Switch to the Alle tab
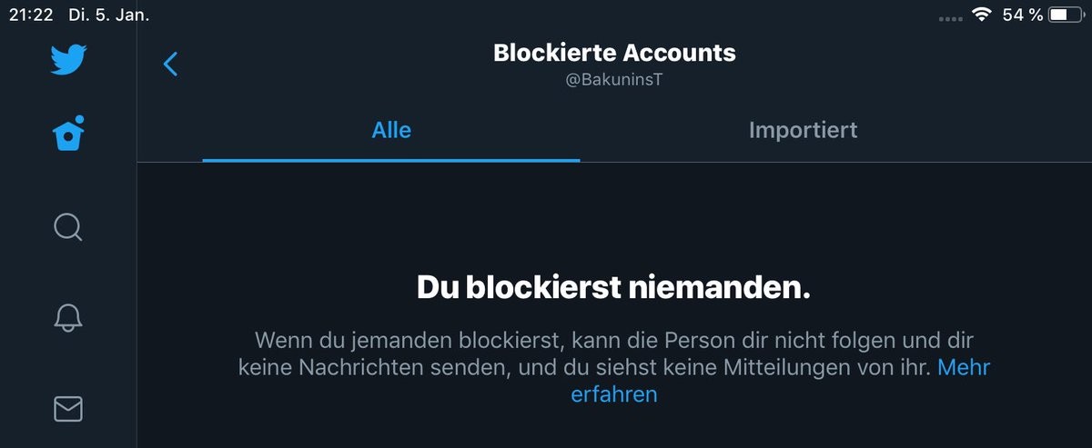The width and height of the screenshot is (1092, 448). (391, 130)
